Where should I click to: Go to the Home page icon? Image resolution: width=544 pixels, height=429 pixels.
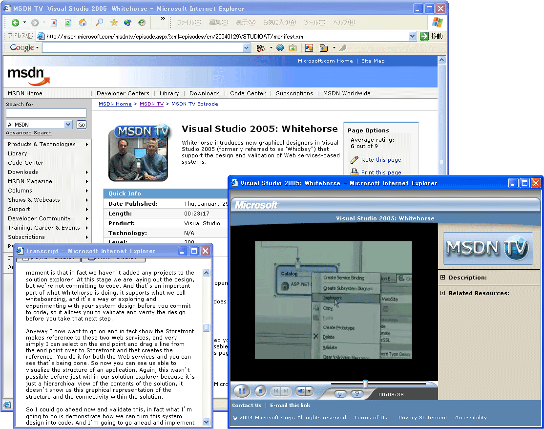(83, 22)
